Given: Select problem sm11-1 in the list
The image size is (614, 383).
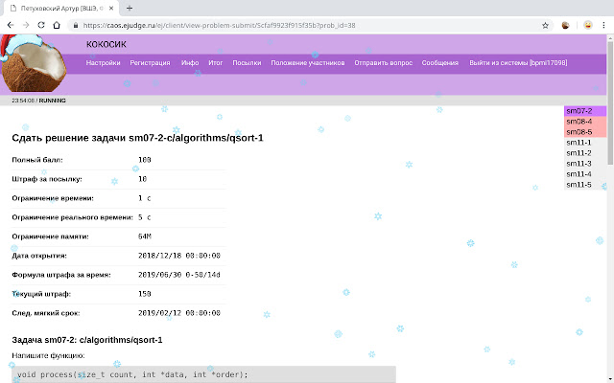Looking at the screenshot, I should tap(585, 143).
